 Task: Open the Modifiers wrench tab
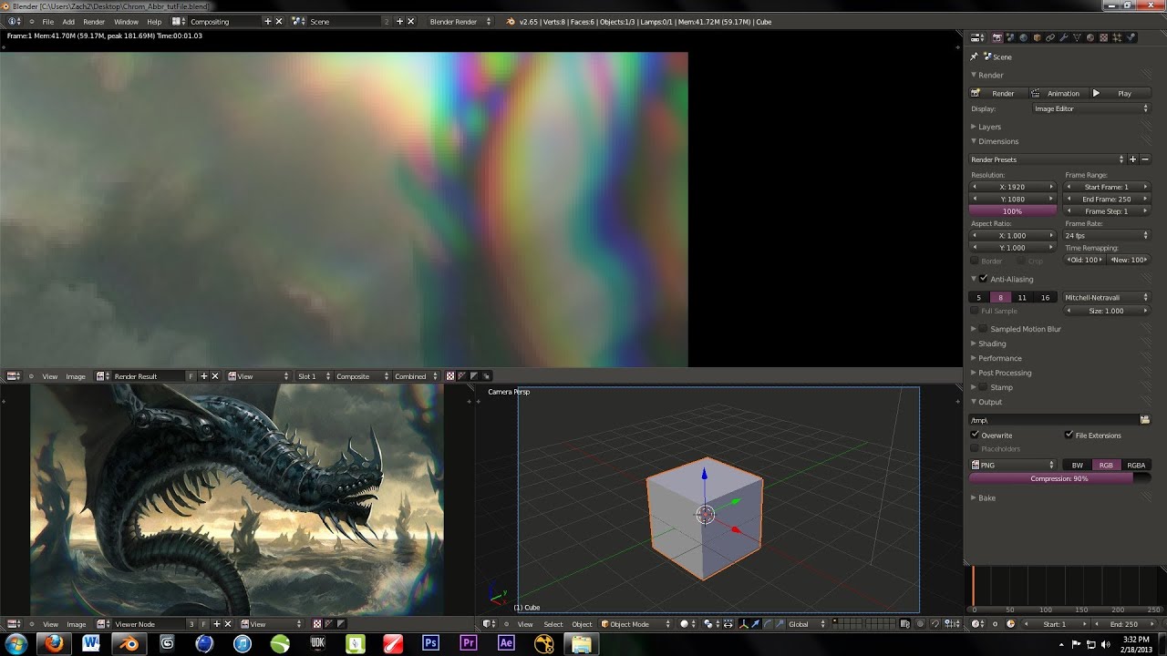point(1064,38)
